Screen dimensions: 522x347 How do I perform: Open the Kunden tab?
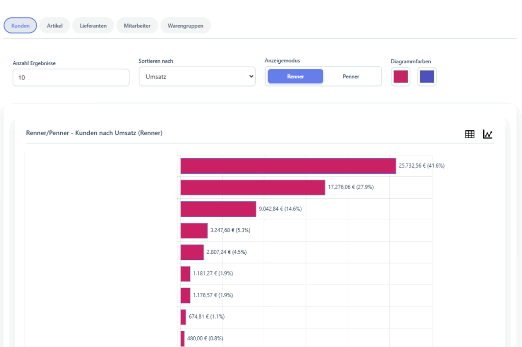coord(20,25)
